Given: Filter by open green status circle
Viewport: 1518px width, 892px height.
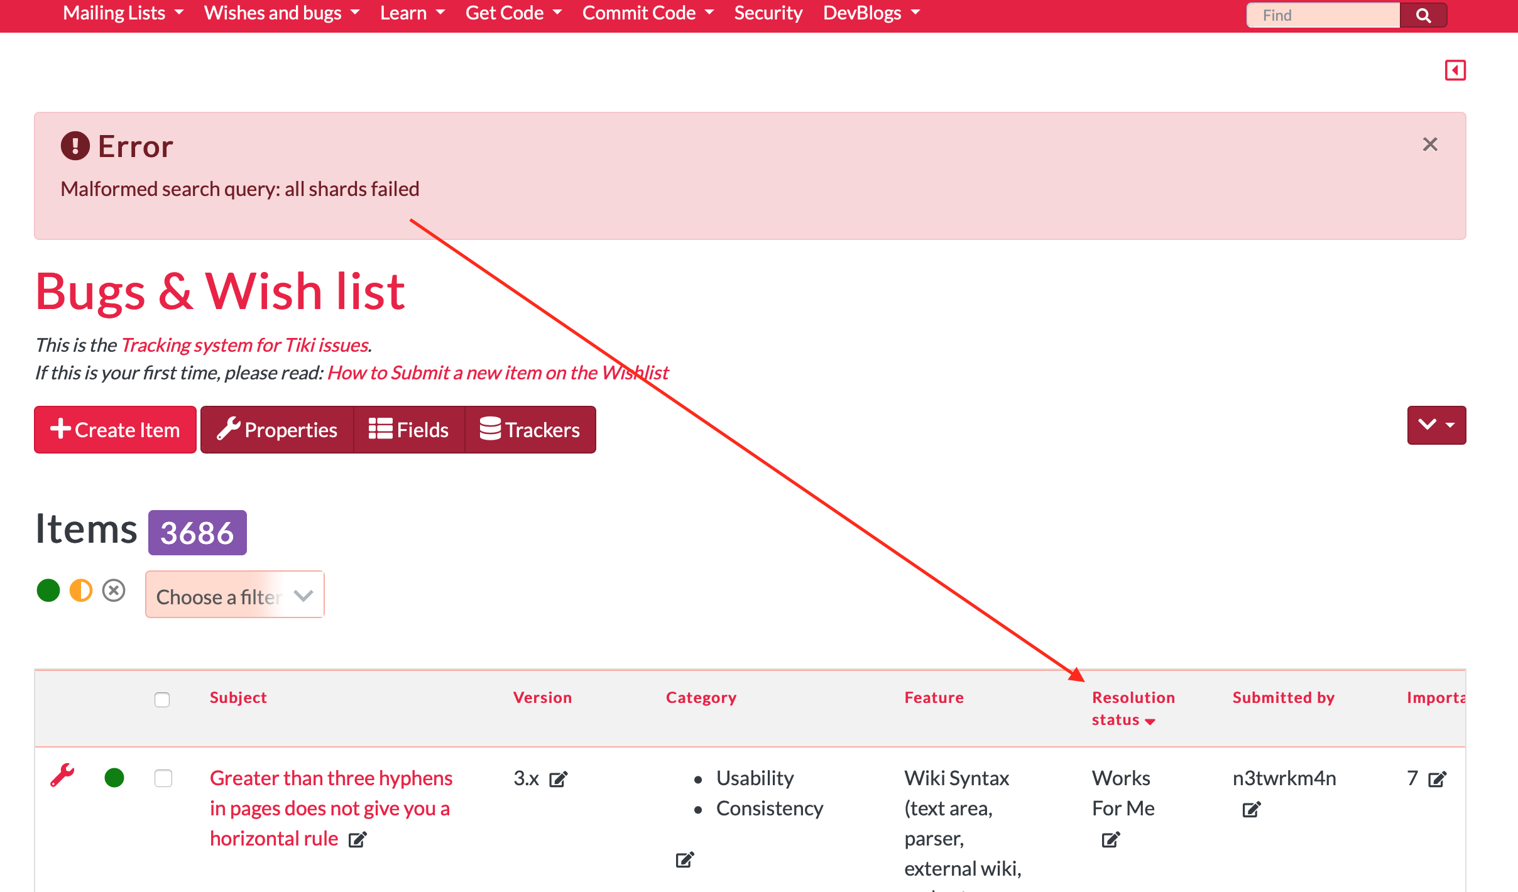Looking at the screenshot, I should pyautogui.click(x=48, y=590).
